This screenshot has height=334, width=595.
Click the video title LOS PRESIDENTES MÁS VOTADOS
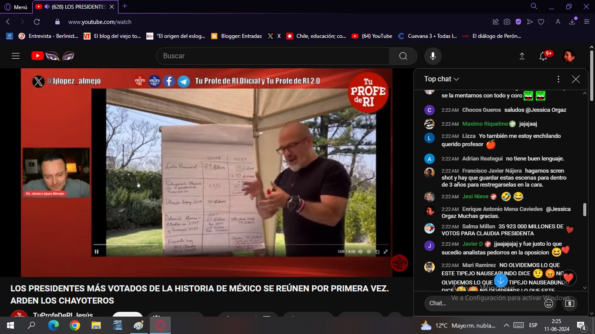coord(200,295)
